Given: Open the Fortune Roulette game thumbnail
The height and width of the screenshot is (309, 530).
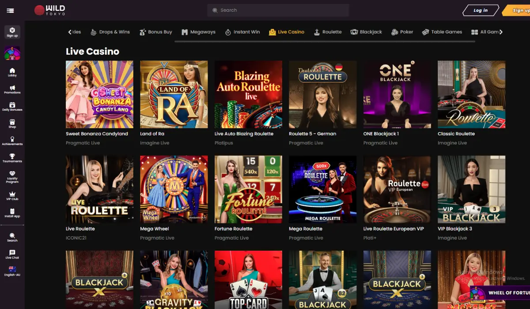Looking at the screenshot, I should (248, 189).
